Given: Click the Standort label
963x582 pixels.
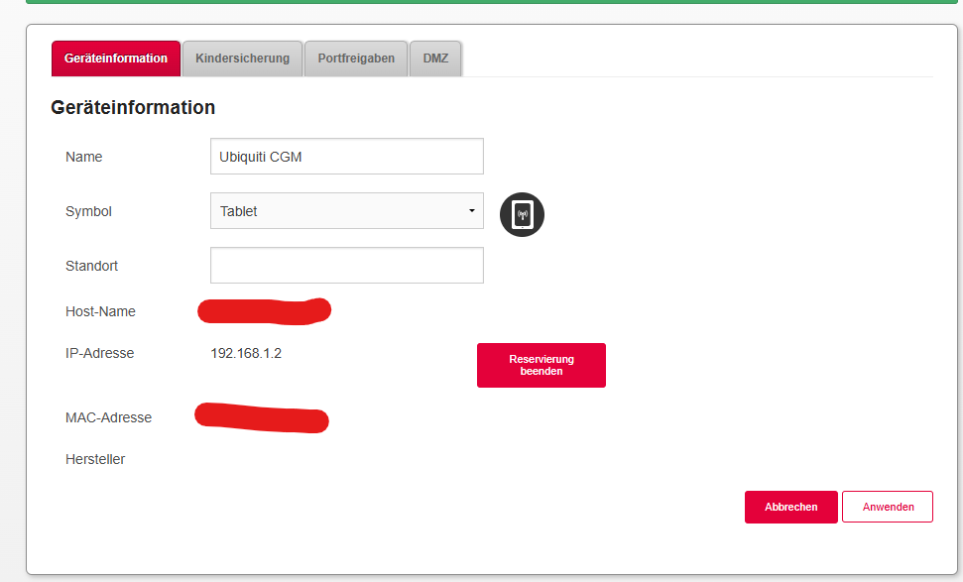Looking at the screenshot, I should click(x=91, y=266).
